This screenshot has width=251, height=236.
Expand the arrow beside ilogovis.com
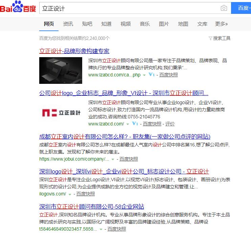[x=70, y=194]
